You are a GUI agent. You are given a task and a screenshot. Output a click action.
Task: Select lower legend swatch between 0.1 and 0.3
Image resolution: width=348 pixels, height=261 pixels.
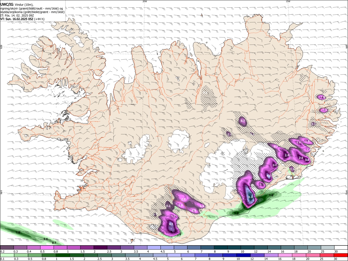tap(7, 255)
